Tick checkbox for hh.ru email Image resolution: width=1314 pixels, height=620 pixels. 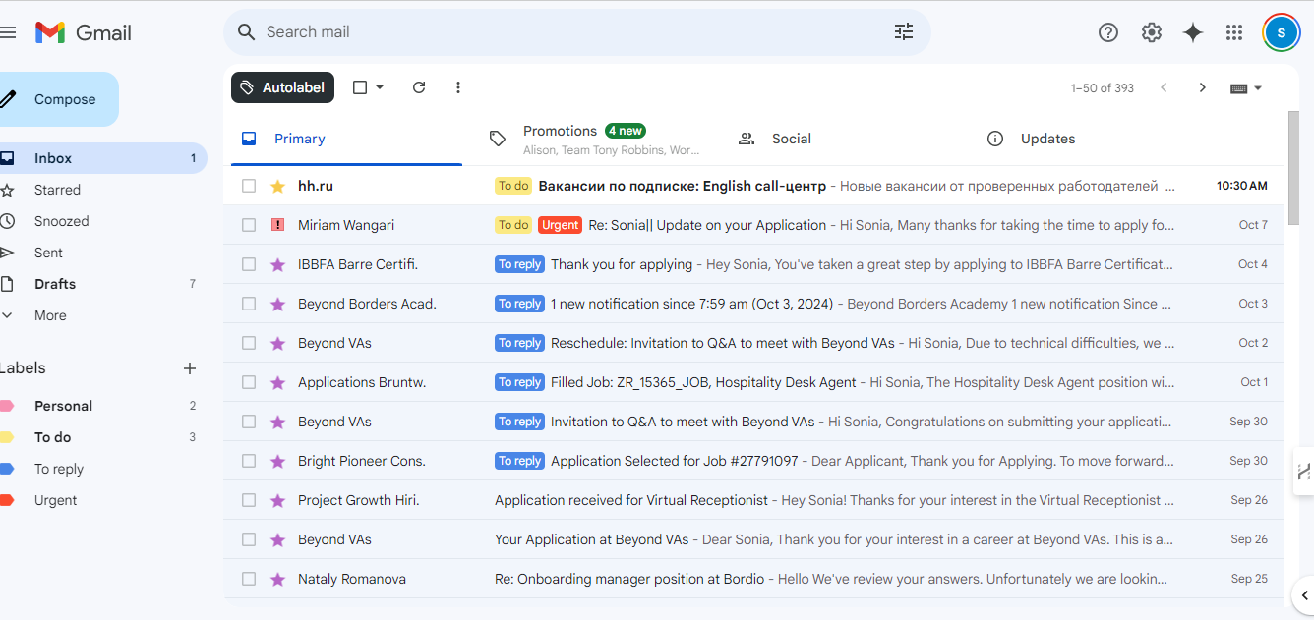coord(249,186)
